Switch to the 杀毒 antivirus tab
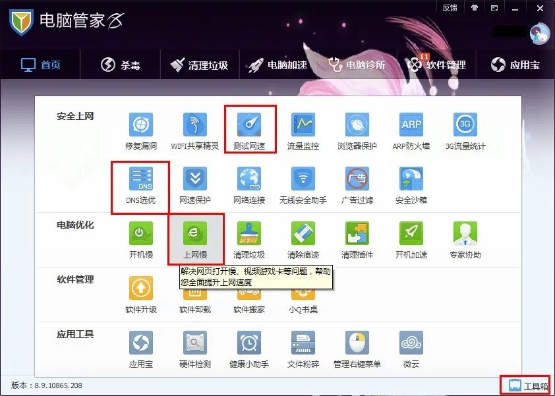The height and width of the screenshot is (396, 555). (121, 64)
